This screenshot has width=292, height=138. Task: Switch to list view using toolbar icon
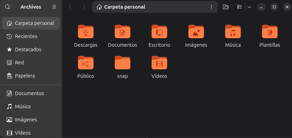(x=240, y=7)
